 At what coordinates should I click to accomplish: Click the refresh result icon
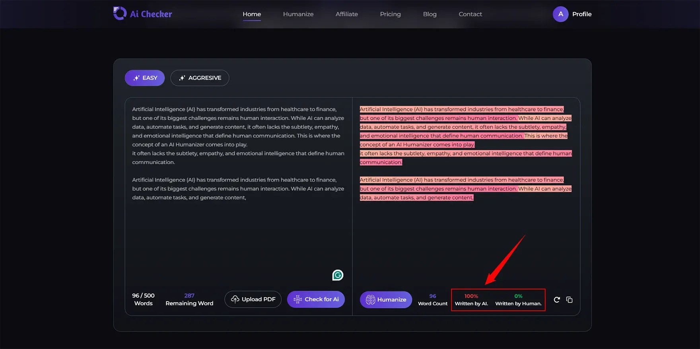(x=557, y=300)
